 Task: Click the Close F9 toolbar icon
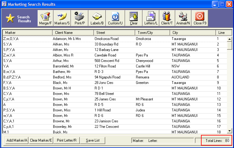(x=200, y=18)
